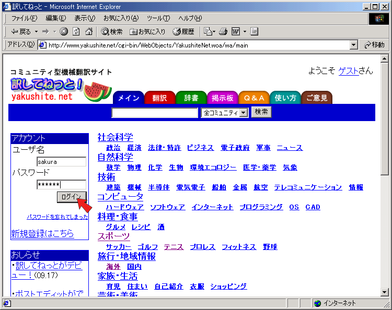Click the パスワード input field

click(61, 184)
